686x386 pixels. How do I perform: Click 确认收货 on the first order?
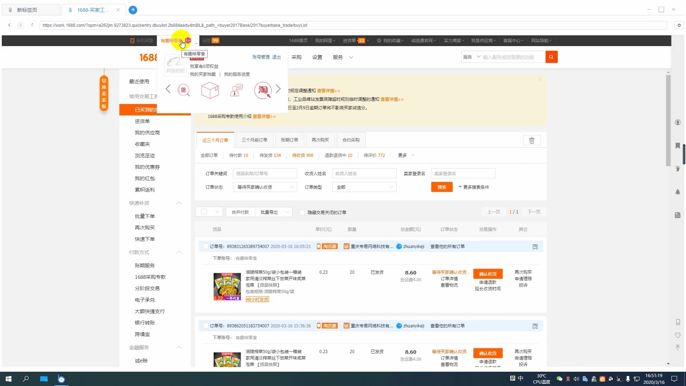488,274
